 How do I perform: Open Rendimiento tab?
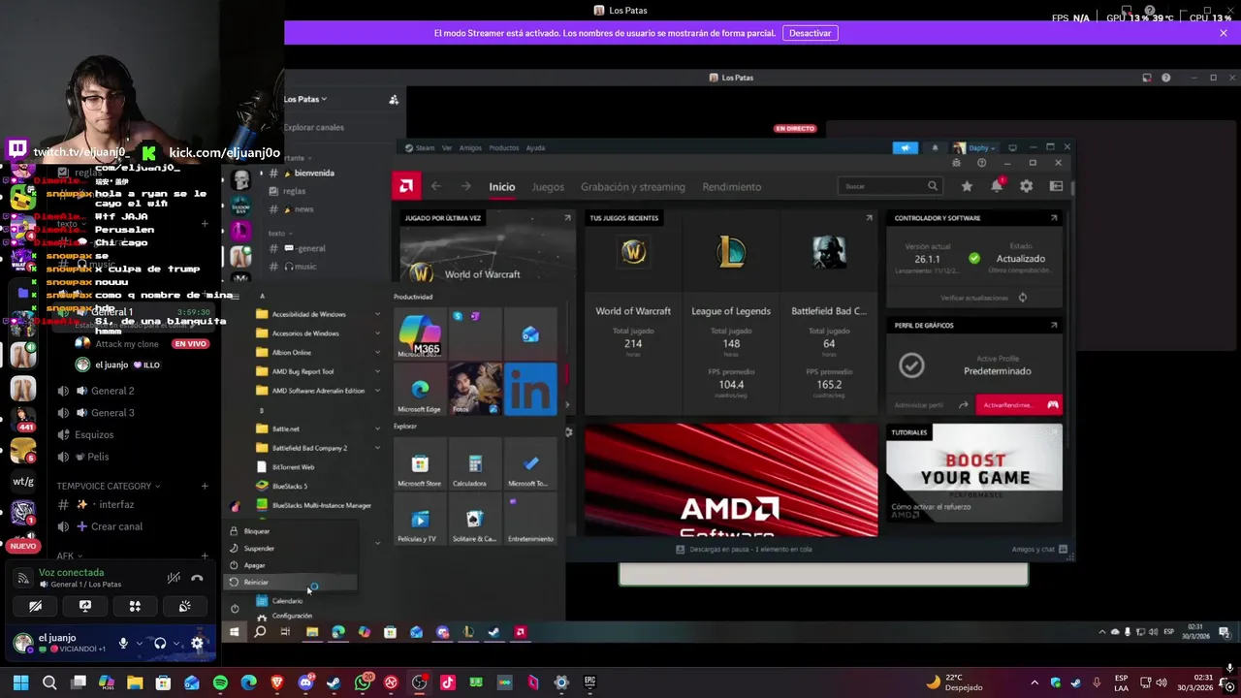point(731,187)
